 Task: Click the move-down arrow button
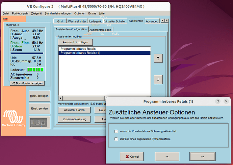(x=158, y=80)
